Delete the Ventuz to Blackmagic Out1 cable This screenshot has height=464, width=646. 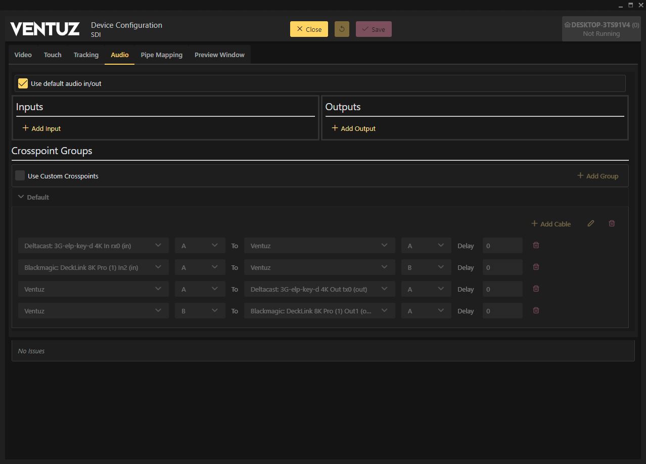[x=536, y=310]
